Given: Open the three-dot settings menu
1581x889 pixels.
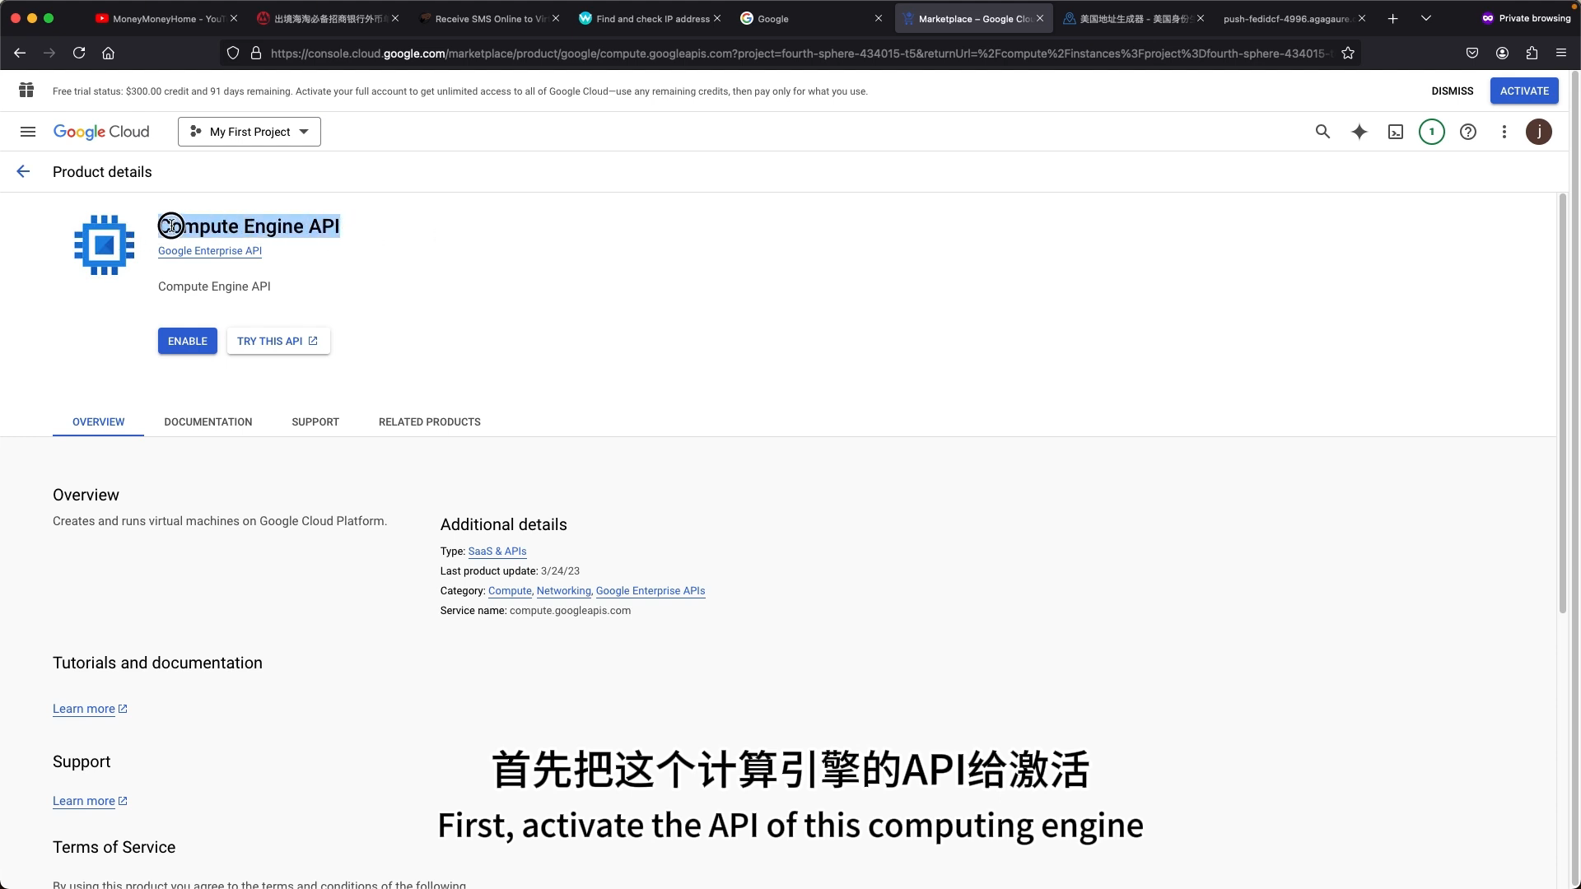Looking at the screenshot, I should pyautogui.click(x=1504, y=132).
